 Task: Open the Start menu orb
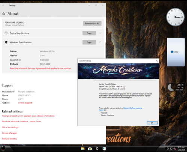pyautogui.click(x=3, y=148)
